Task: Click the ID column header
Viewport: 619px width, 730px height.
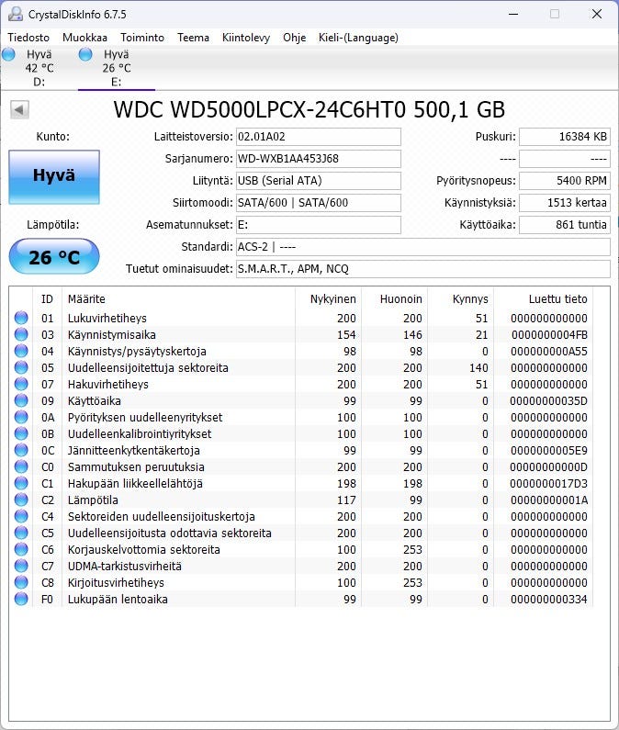Action: click(x=47, y=299)
